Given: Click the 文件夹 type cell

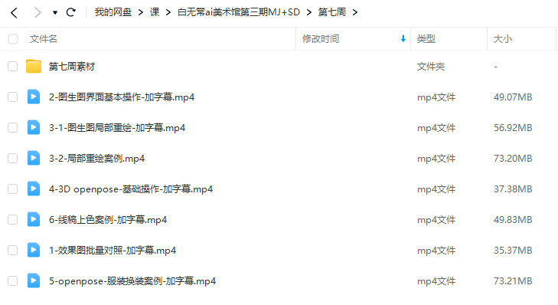Looking at the screenshot, I should click(x=431, y=67).
